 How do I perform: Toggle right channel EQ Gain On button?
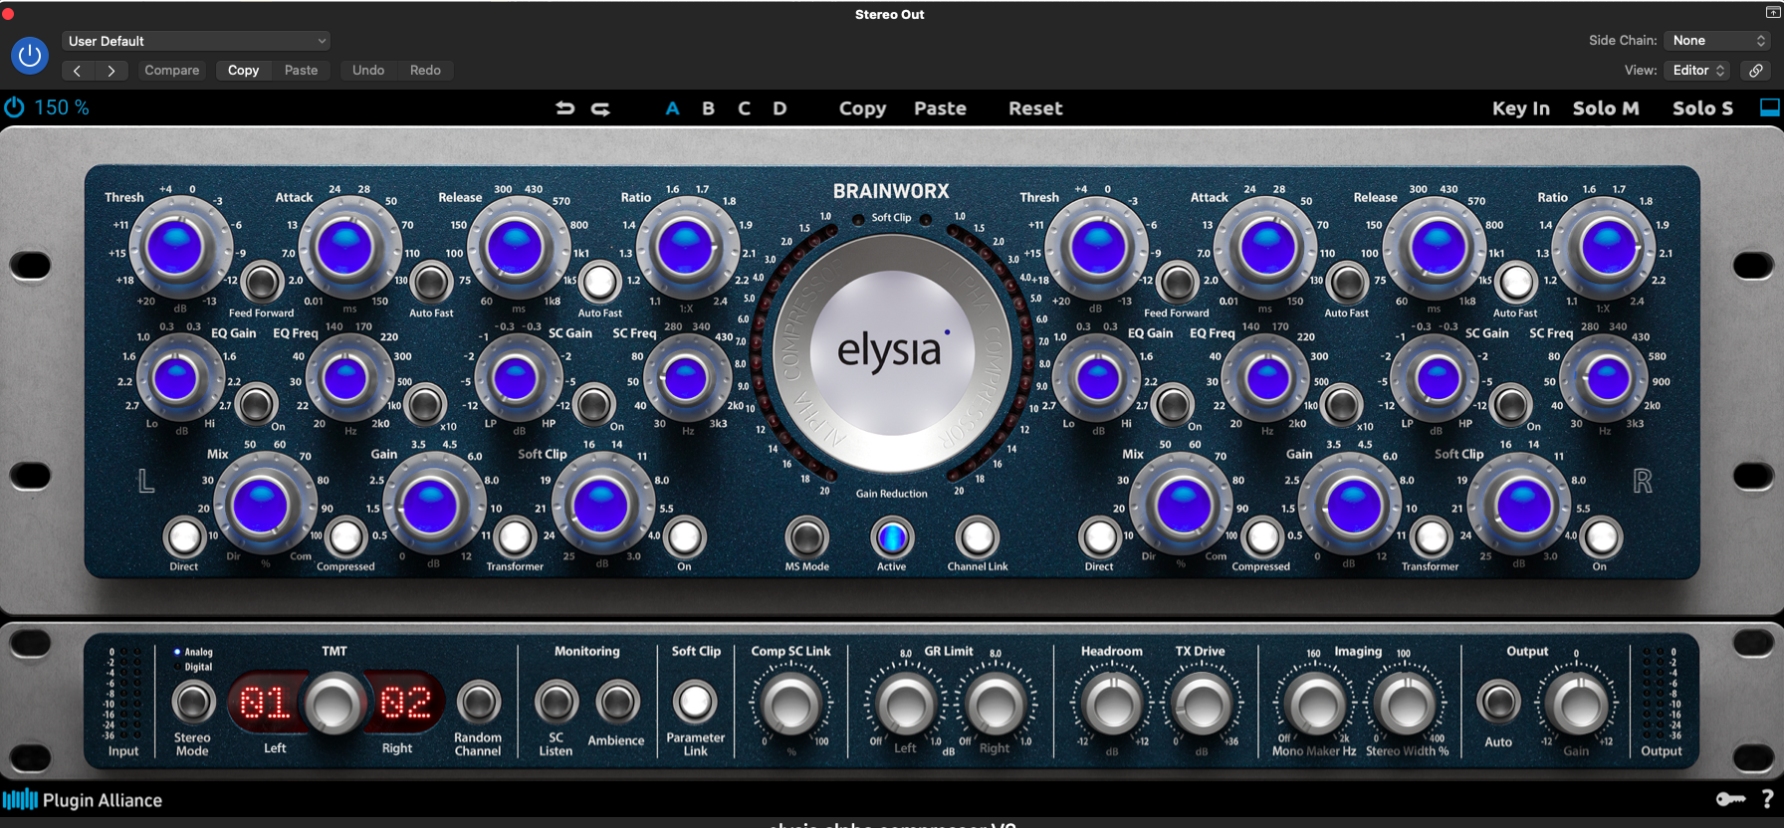click(1173, 404)
